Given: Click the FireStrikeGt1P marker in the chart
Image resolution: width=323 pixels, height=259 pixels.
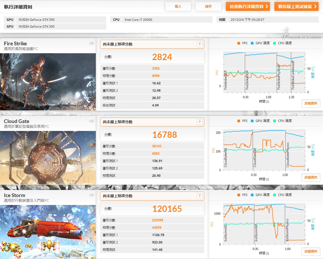Looking at the screenshot, I should [226, 80].
